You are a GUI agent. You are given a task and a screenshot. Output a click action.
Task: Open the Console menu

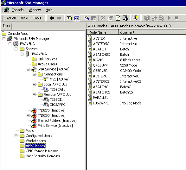17,10
